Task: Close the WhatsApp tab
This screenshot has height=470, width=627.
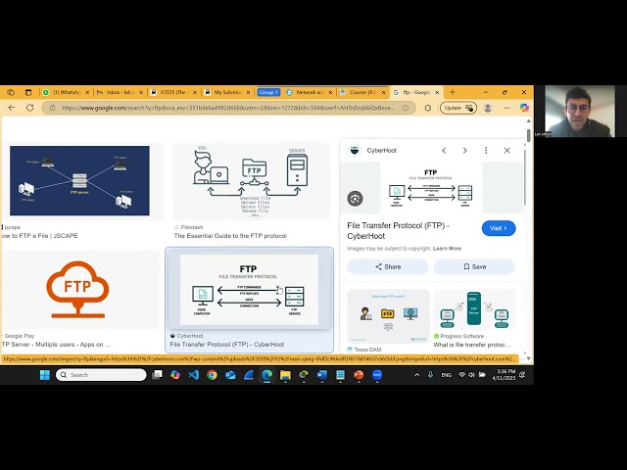Action: (x=87, y=92)
